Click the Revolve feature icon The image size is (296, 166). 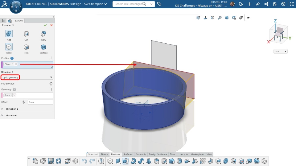pyautogui.click(x=133, y=161)
